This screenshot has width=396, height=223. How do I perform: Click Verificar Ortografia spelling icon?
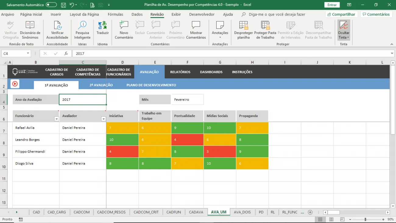tap(11, 30)
